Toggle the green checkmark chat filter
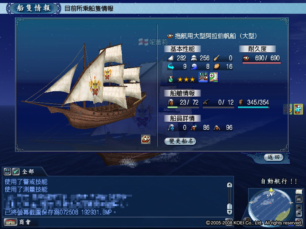Screen dimensions: 306x229 click(x=16, y=171)
